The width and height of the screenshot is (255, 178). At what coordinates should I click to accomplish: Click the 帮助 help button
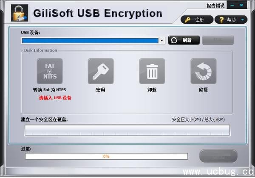(231, 20)
